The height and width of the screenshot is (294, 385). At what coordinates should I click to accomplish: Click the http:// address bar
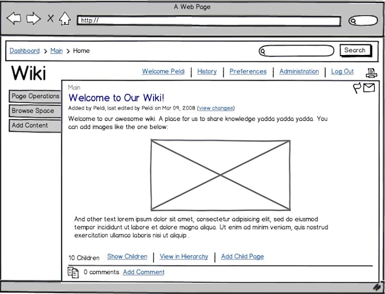coord(209,20)
